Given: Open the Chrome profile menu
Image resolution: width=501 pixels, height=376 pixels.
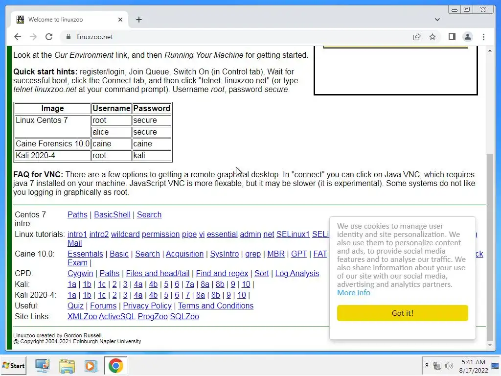Looking at the screenshot, I should coord(467,37).
